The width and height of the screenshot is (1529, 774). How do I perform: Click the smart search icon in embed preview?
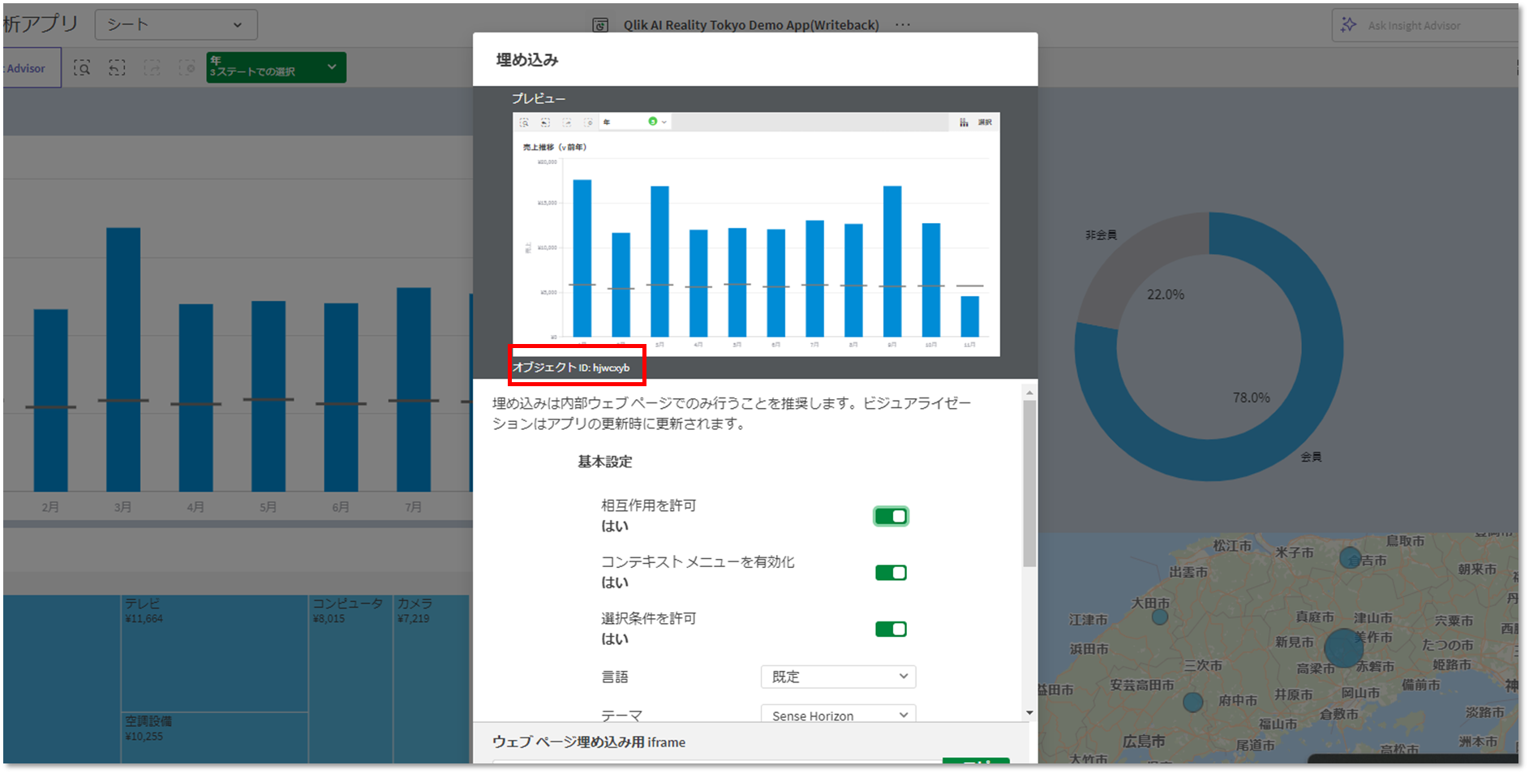(524, 123)
